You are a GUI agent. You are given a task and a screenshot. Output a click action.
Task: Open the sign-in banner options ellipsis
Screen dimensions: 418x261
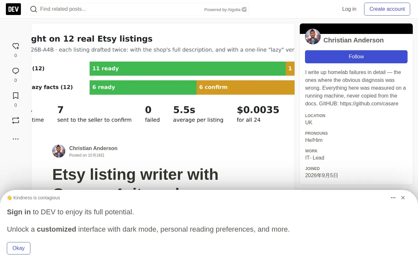tap(393, 198)
